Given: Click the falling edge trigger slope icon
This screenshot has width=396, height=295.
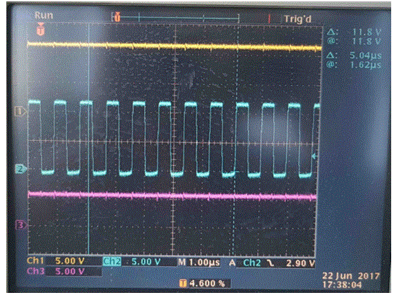Looking at the screenshot, I should [x=271, y=263].
